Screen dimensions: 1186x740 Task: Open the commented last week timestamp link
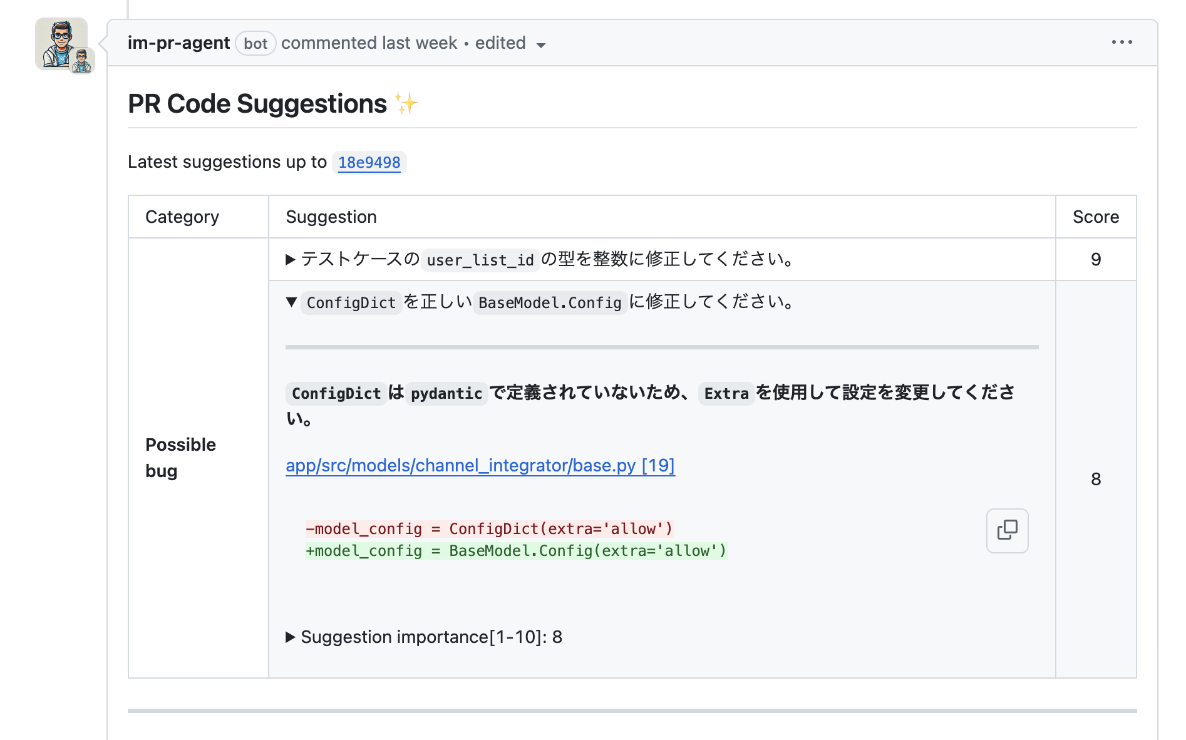(x=369, y=43)
